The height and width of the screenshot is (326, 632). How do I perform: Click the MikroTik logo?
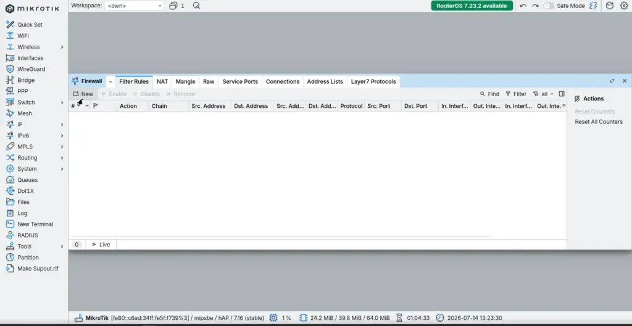32,9
